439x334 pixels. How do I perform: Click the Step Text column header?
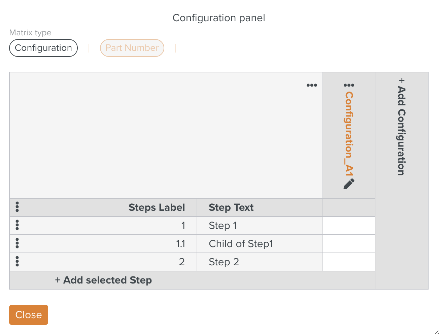231,207
